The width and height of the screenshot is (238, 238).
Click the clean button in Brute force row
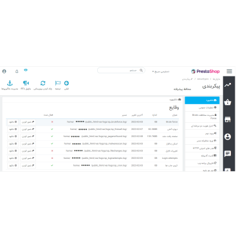click(x=28, y=122)
